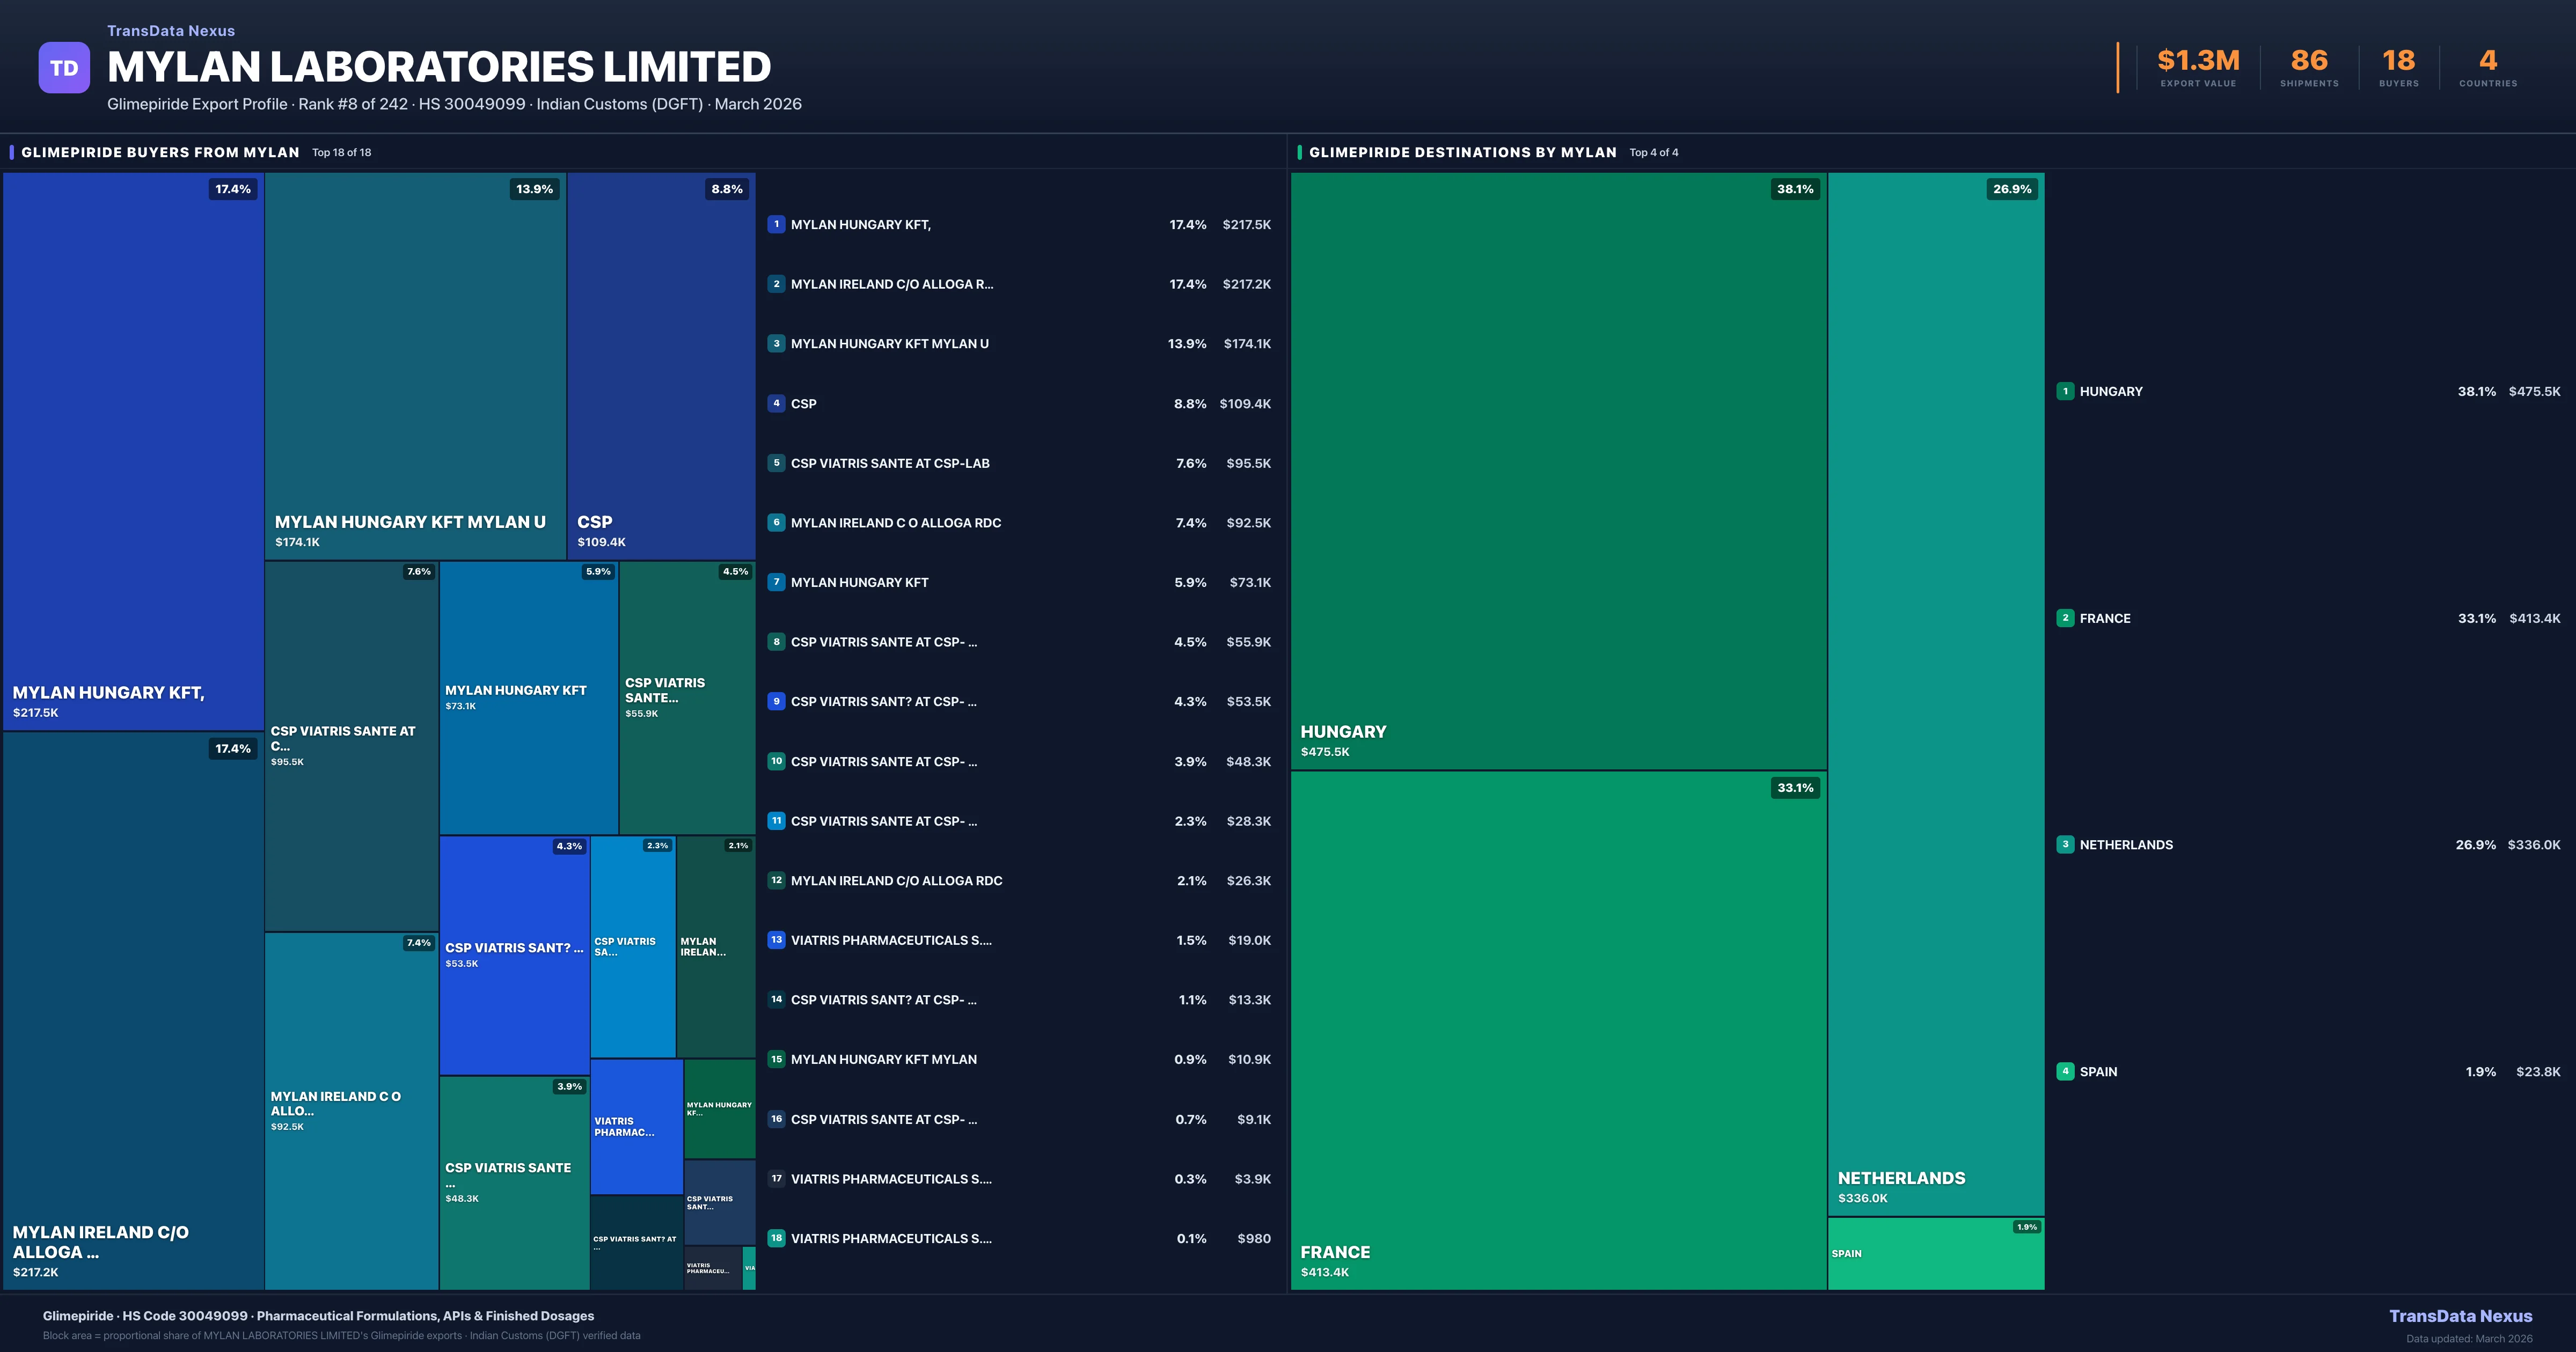
Task: Click rank badge 13 for VIATRIS PHARMACEUTICALS
Action: (x=776, y=940)
